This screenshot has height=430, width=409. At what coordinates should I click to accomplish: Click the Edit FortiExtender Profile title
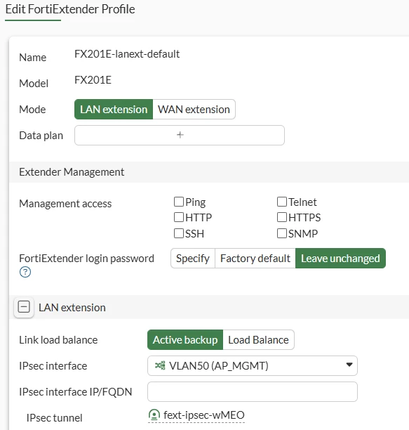pyautogui.click(x=70, y=9)
